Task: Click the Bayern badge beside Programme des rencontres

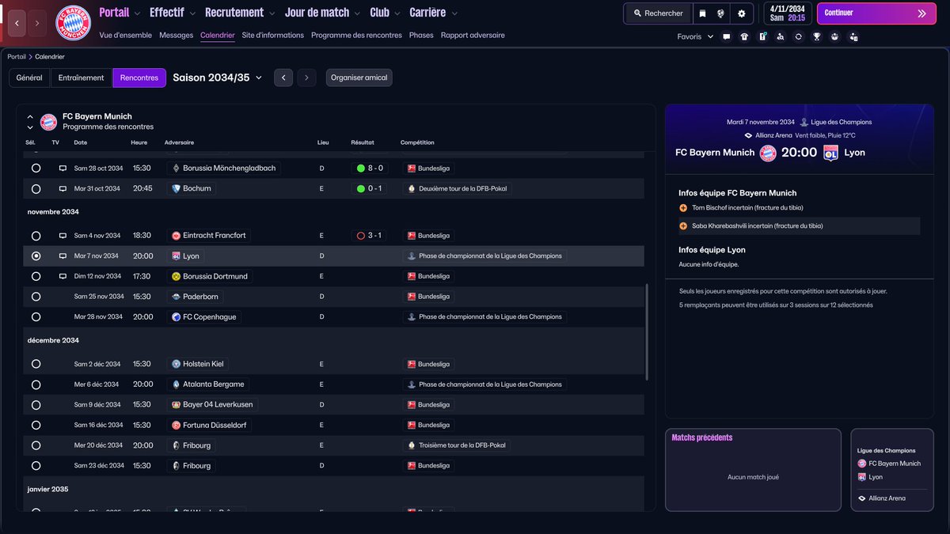Action: [48, 121]
